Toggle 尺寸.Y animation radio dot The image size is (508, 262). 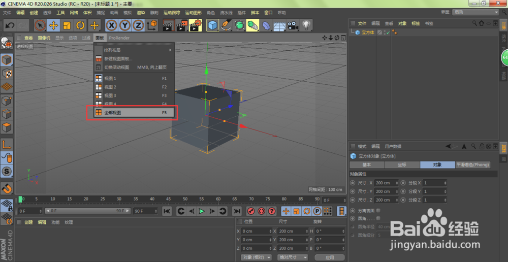[353, 191]
